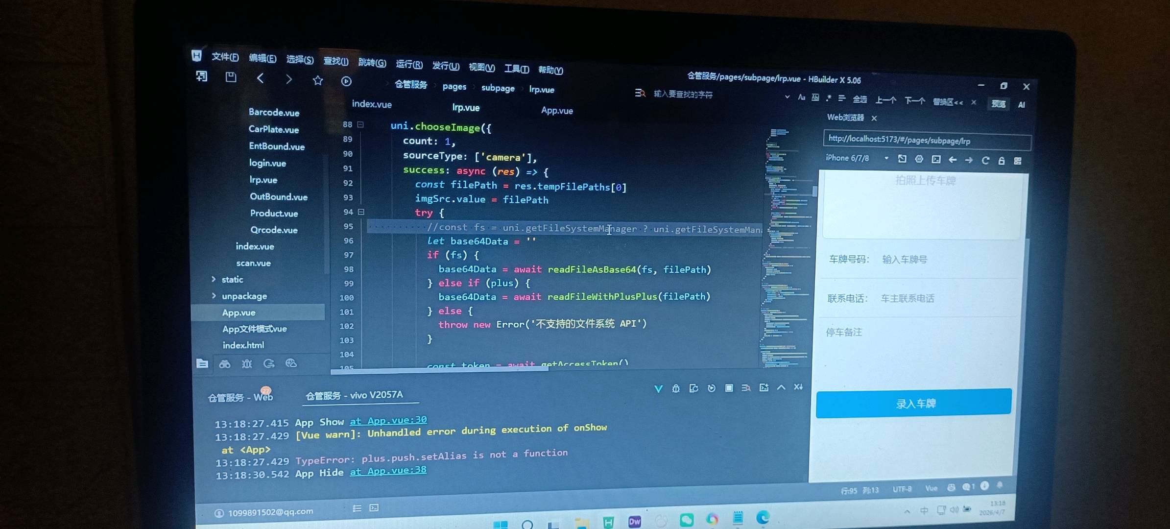Click the debug bug icon in the console toolbar
This screenshot has height=529, width=1170.
(676, 388)
